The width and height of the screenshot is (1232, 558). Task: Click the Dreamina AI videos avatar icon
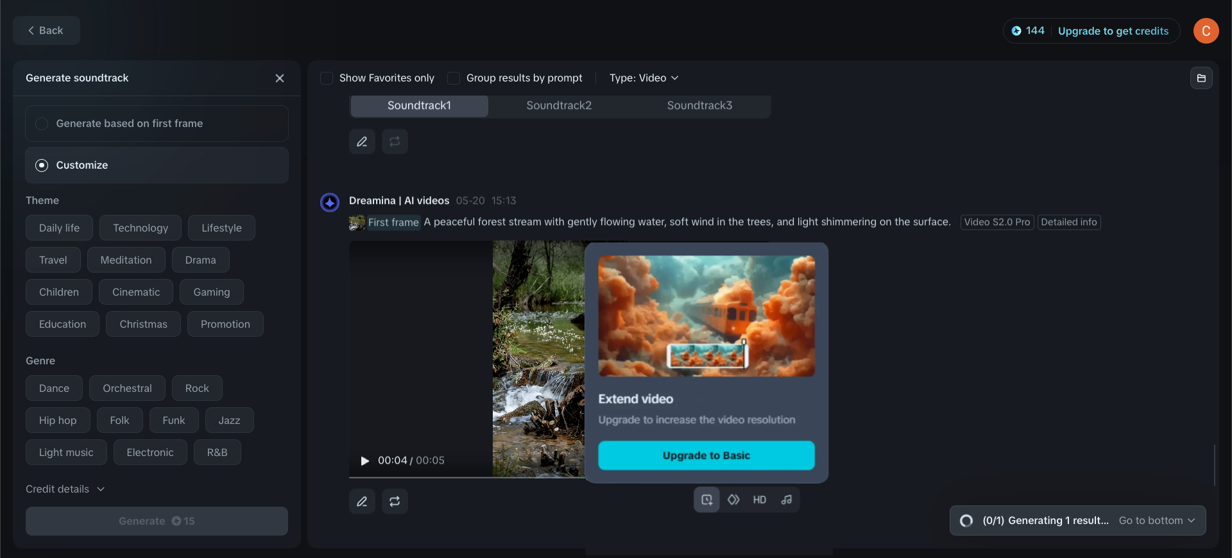tap(330, 203)
